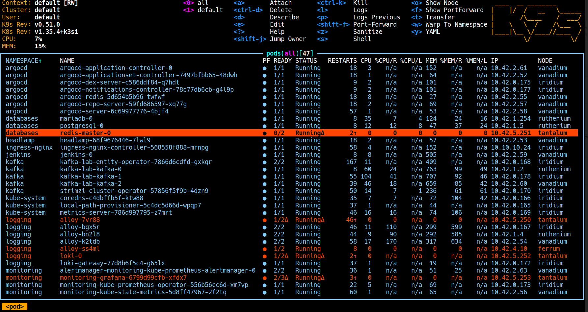Select the strimzi-cluster-operator-57856f5f9b-4dzn9 pod
The image size is (588, 312).
click(x=134, y=191)
